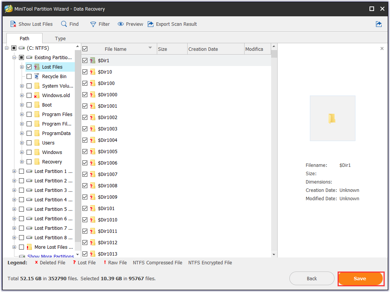Click the More Lost Files raw folder icon
Viewport: 390px width, 292px height.
click(29, 247)
